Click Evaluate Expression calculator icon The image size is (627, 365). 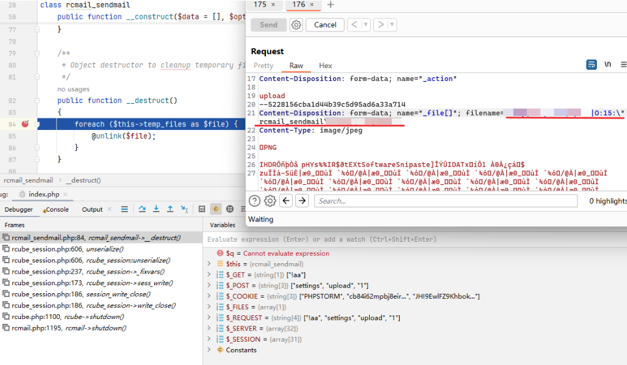(x=202, y=209)
